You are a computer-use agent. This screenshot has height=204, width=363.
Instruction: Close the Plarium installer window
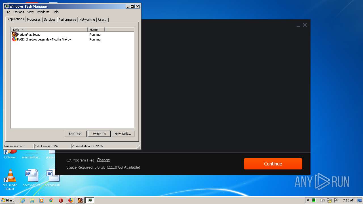[305, 25]
